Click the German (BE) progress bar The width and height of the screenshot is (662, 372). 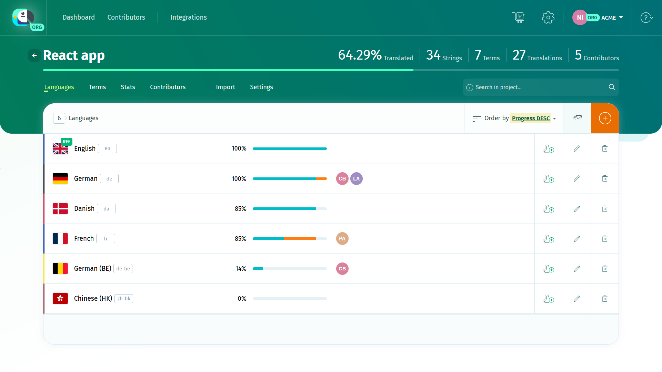click(290, 269)
